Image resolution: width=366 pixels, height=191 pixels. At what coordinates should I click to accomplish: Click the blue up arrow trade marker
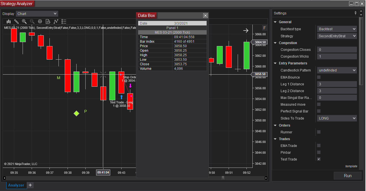122,97
